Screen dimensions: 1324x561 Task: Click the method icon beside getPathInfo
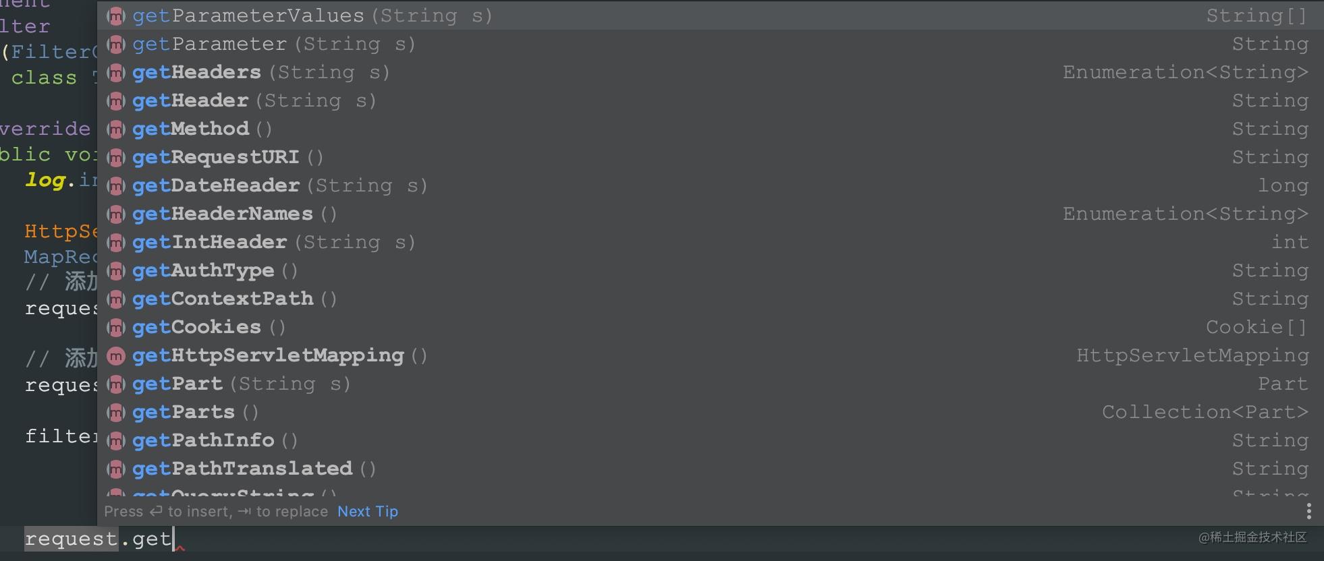click(x=116, y=440)
